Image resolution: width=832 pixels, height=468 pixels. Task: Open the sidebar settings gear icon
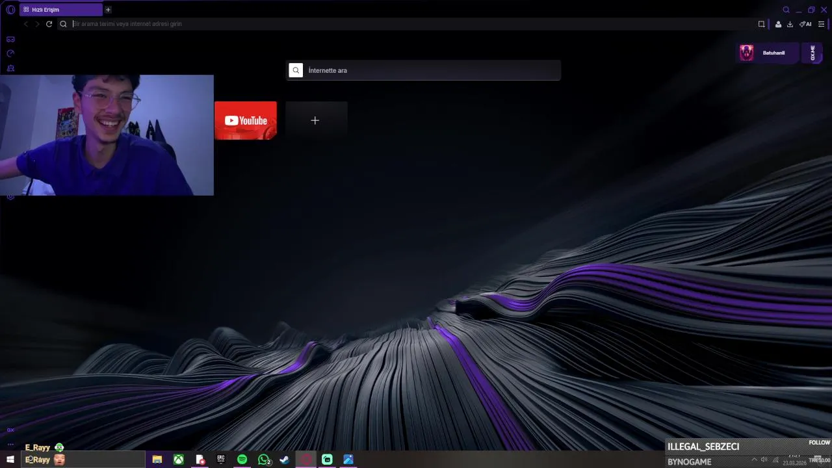click(10, 197)
